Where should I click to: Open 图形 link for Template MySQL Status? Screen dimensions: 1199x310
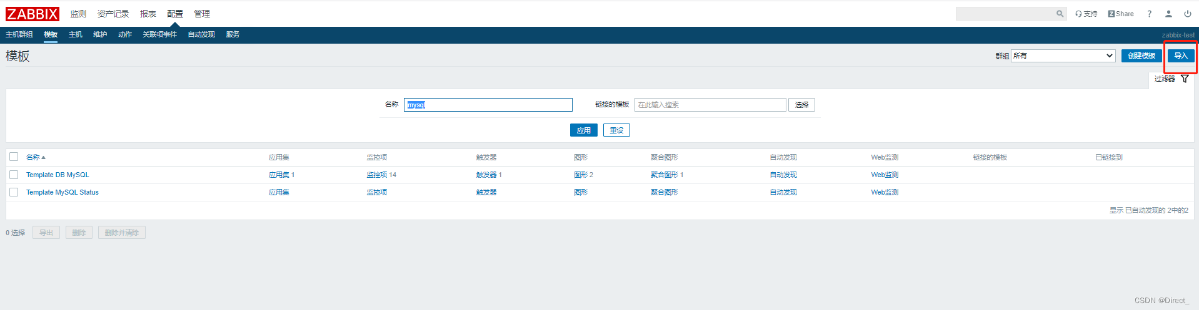[581, 192]
